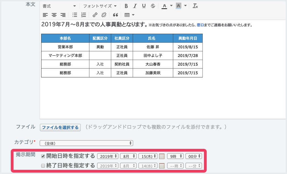Open the text highlight color picker arrow
Viewport: 287px width, 174px height.
[185, 6]
